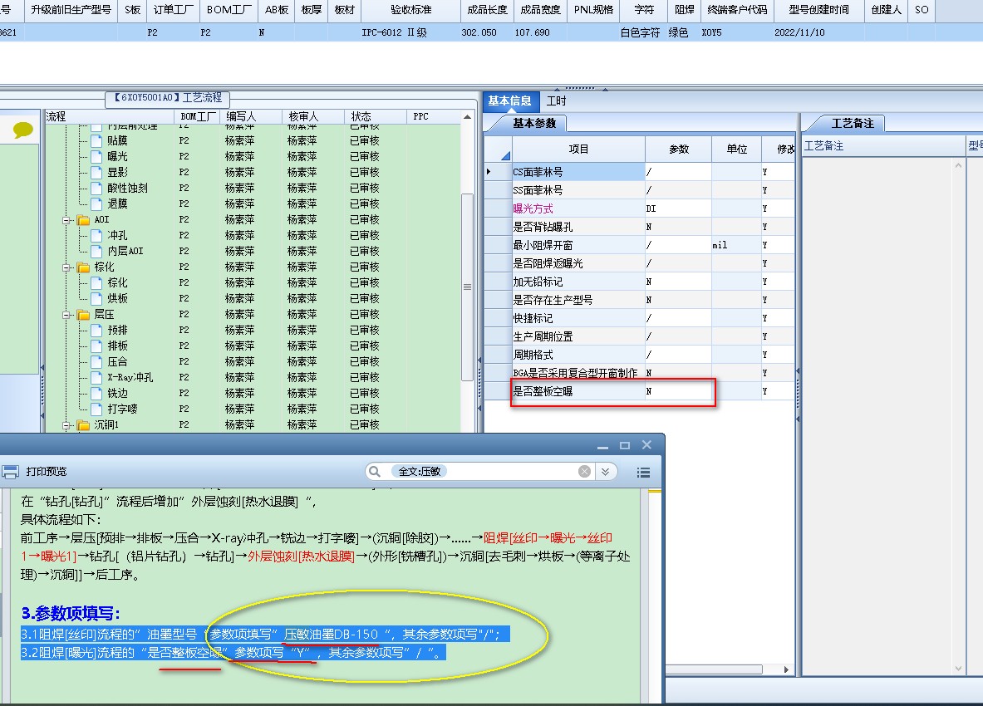The height and width of the screenshot is (706, 983).
Task: Click the 【6X0Y5001A0】工艺流程 tab
Action: tap(168, 98)
